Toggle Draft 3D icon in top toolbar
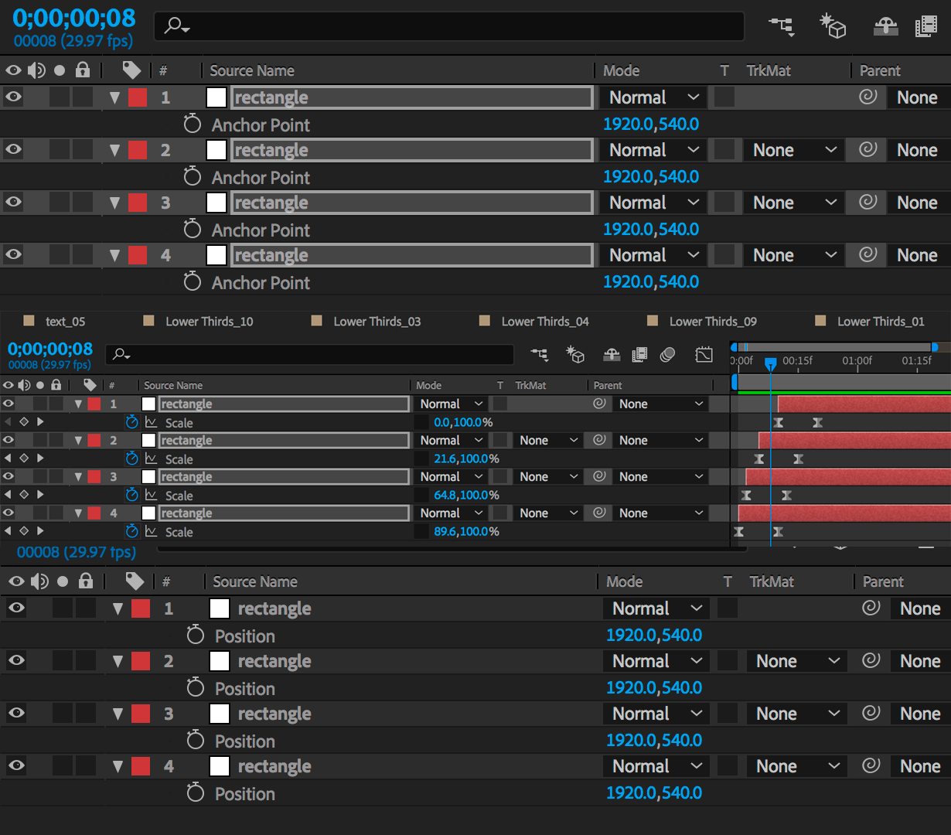951x835 pixels. (833, 26)
